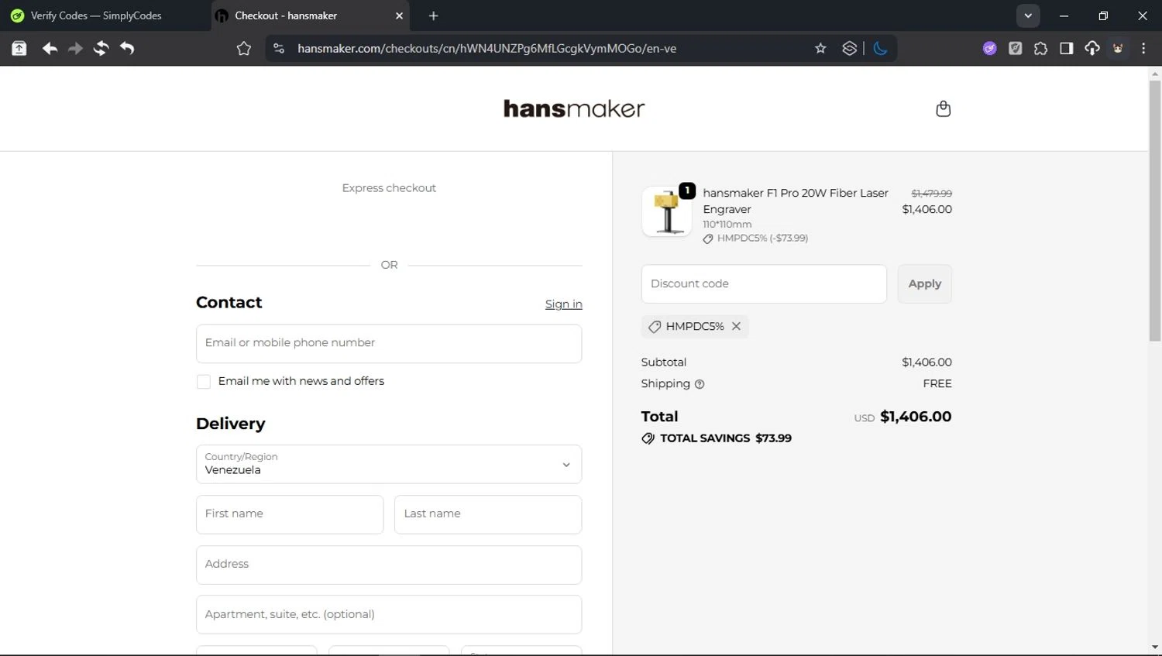This screenshot has height=656, width=1162.
Task: Click the outlined star icon left of address bar
Action: point(244,48)
